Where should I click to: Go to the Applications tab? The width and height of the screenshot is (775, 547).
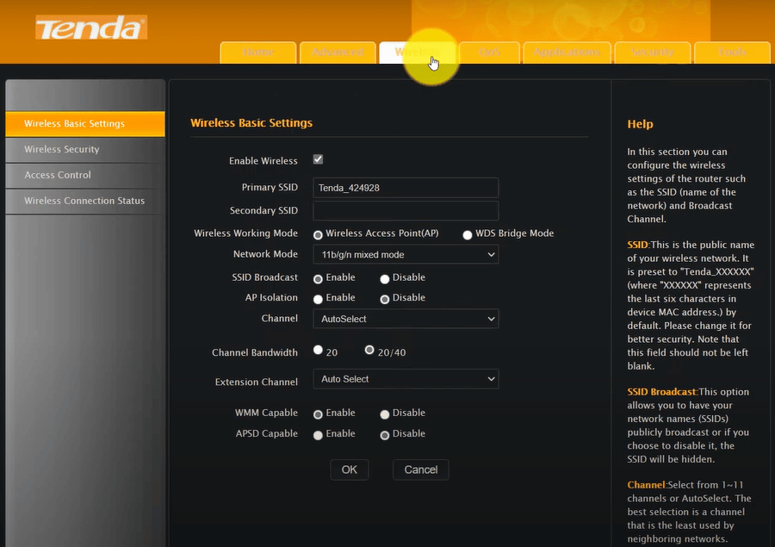pyautogui.click(x=567, y=53)
